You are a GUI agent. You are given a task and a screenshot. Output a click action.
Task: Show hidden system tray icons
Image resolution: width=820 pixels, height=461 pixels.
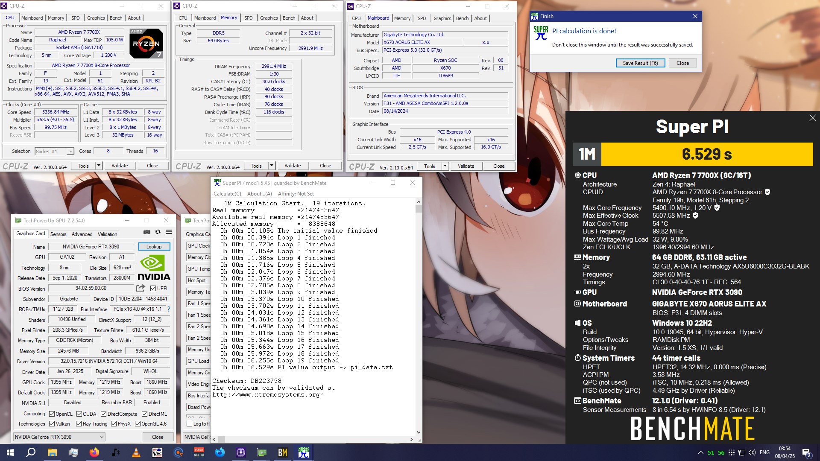pyautogui.click(x=700, y=452)
